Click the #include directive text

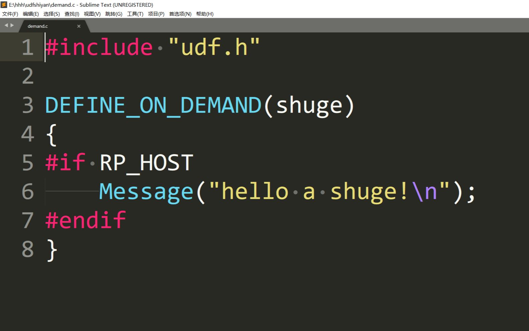(99, 47)
